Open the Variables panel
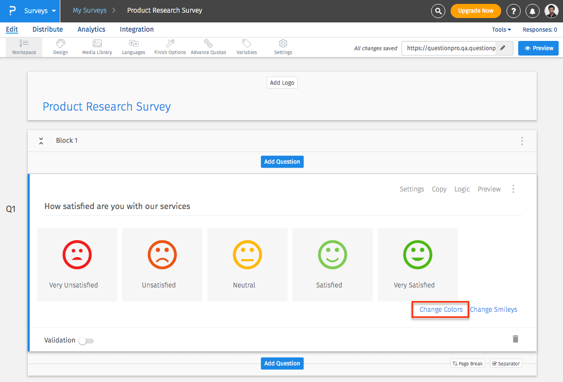The image size is (563, 382). 246,47
